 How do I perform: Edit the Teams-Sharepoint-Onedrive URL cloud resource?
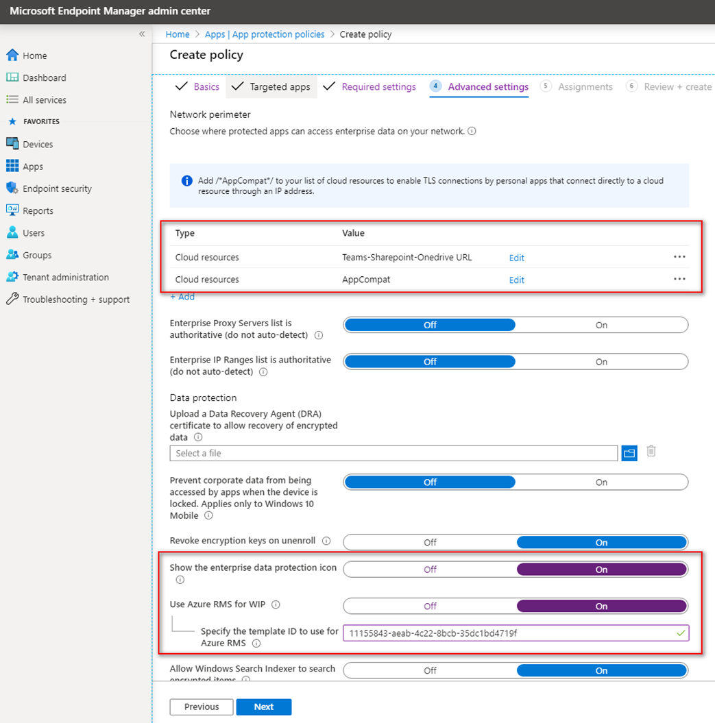[517, 258]
